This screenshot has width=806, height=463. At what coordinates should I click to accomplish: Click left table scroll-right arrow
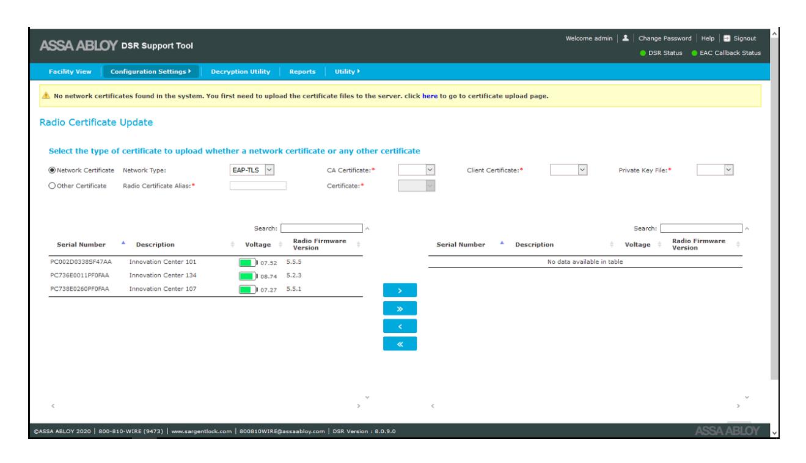tap(359, 406)
